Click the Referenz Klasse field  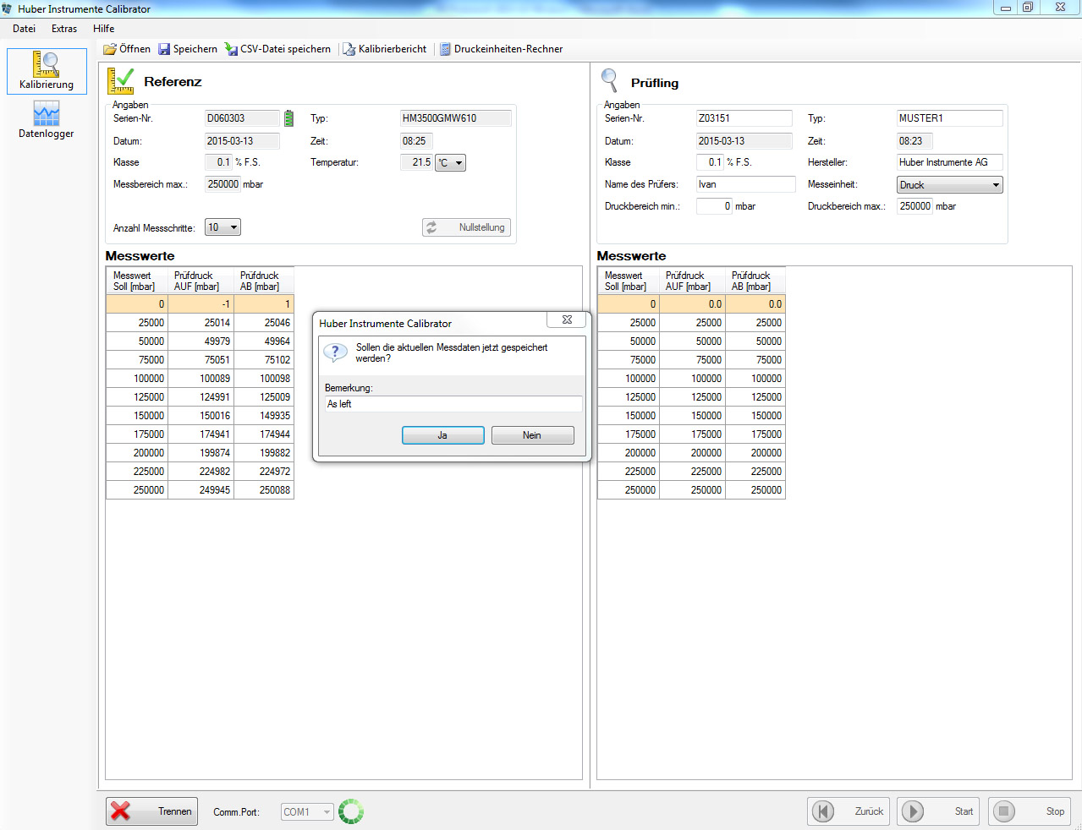click(218, 162)
